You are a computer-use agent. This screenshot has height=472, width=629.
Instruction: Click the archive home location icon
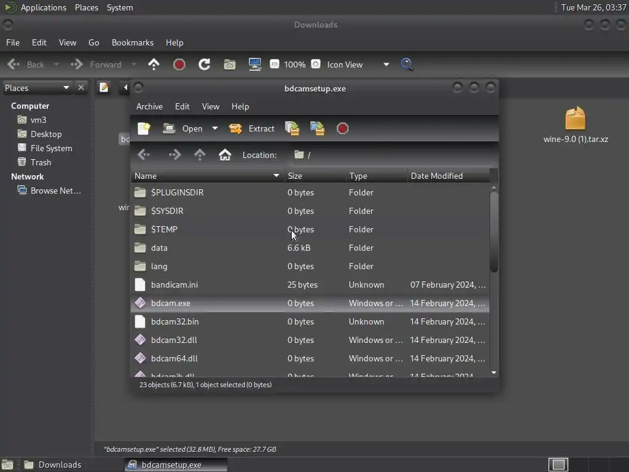click(x=225, y=155)
